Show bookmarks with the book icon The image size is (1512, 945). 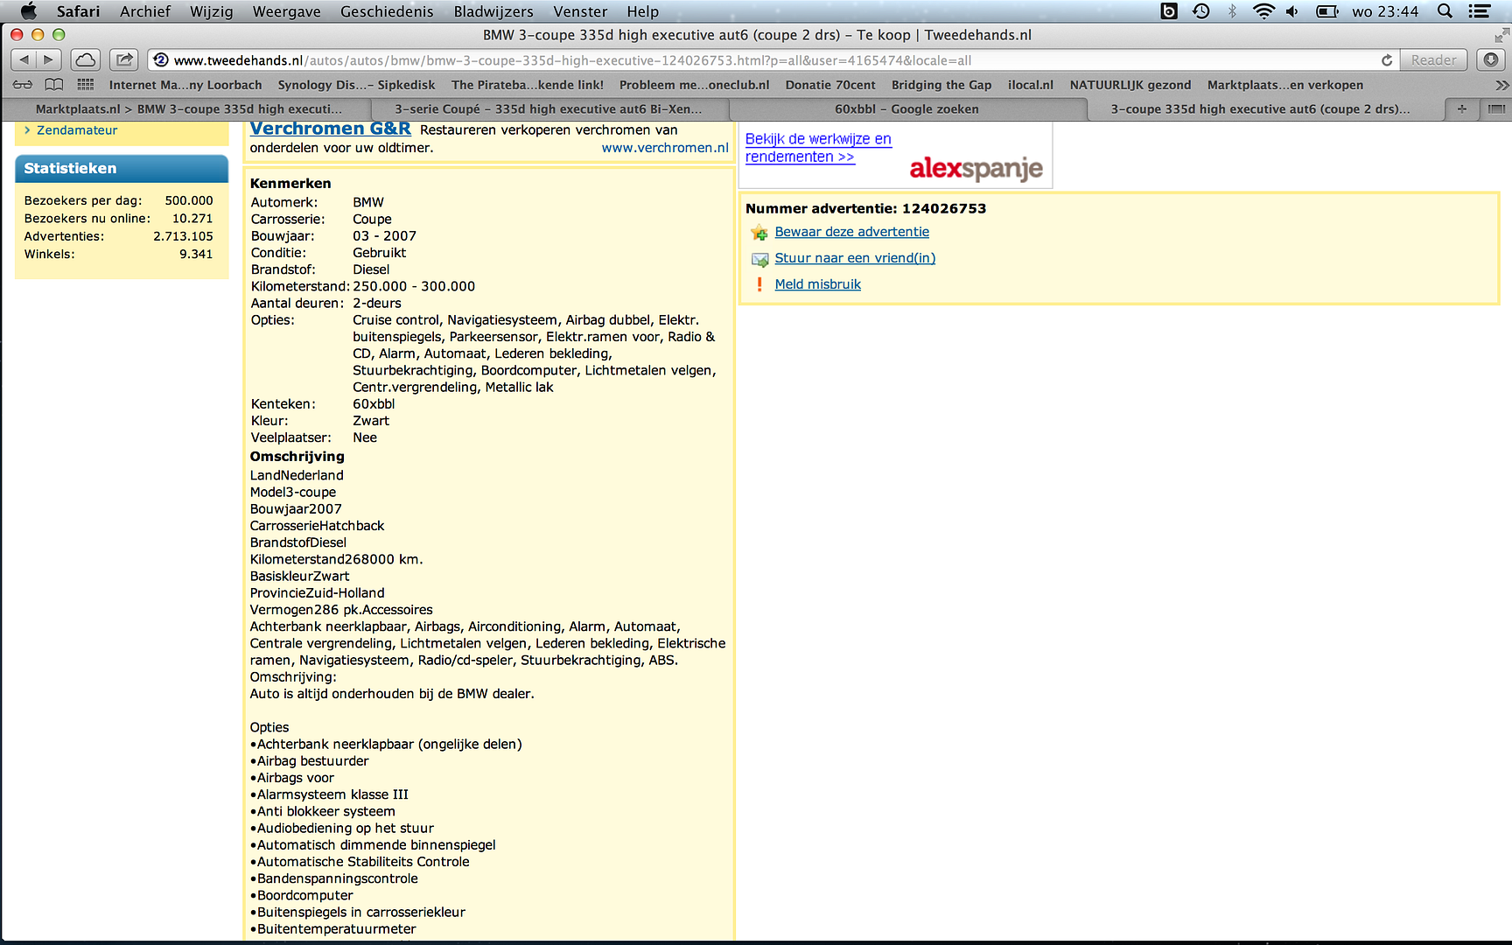click(54, 85)
